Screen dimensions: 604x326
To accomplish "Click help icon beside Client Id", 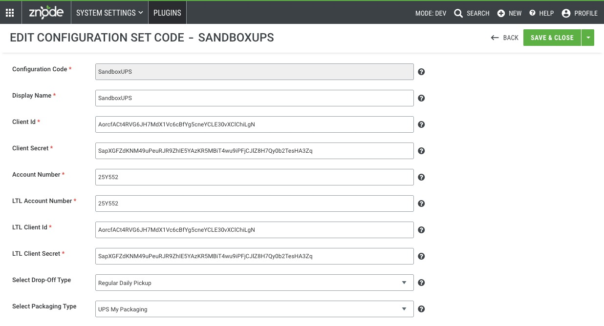I will tap(421, 124).
